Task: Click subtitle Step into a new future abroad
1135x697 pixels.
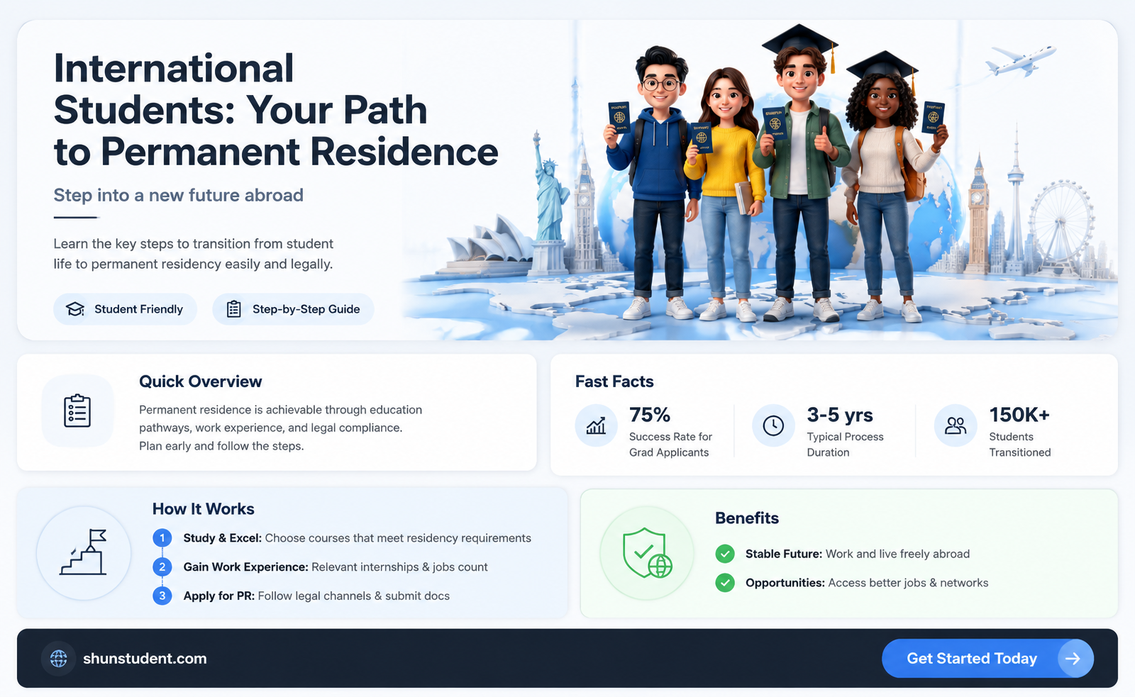Action: click(x=179, y=195)
